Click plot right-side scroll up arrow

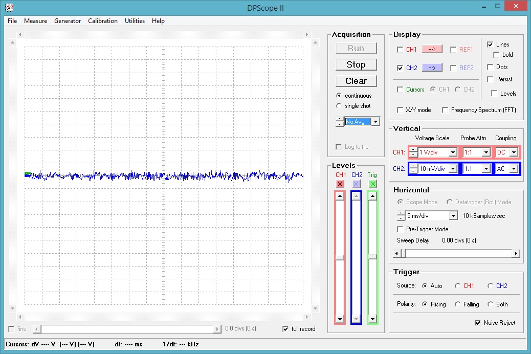pos(315,42)
